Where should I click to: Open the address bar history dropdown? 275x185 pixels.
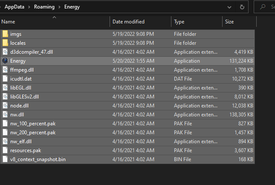[x=230, y=7]
